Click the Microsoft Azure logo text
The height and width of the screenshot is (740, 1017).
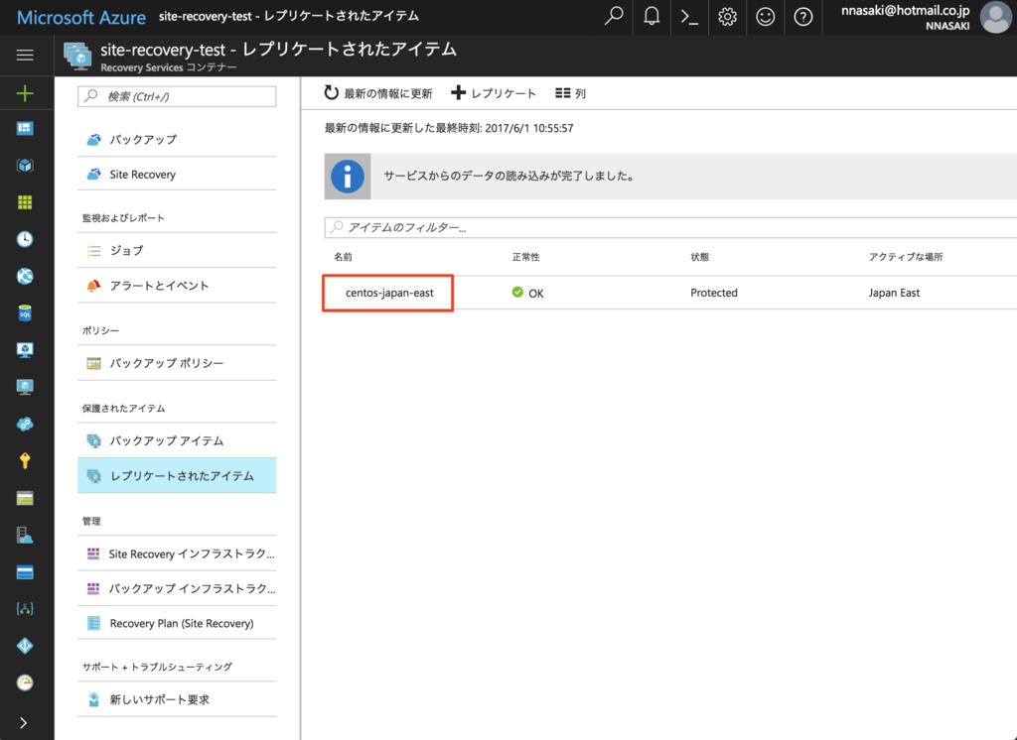[x=81, y=17]
